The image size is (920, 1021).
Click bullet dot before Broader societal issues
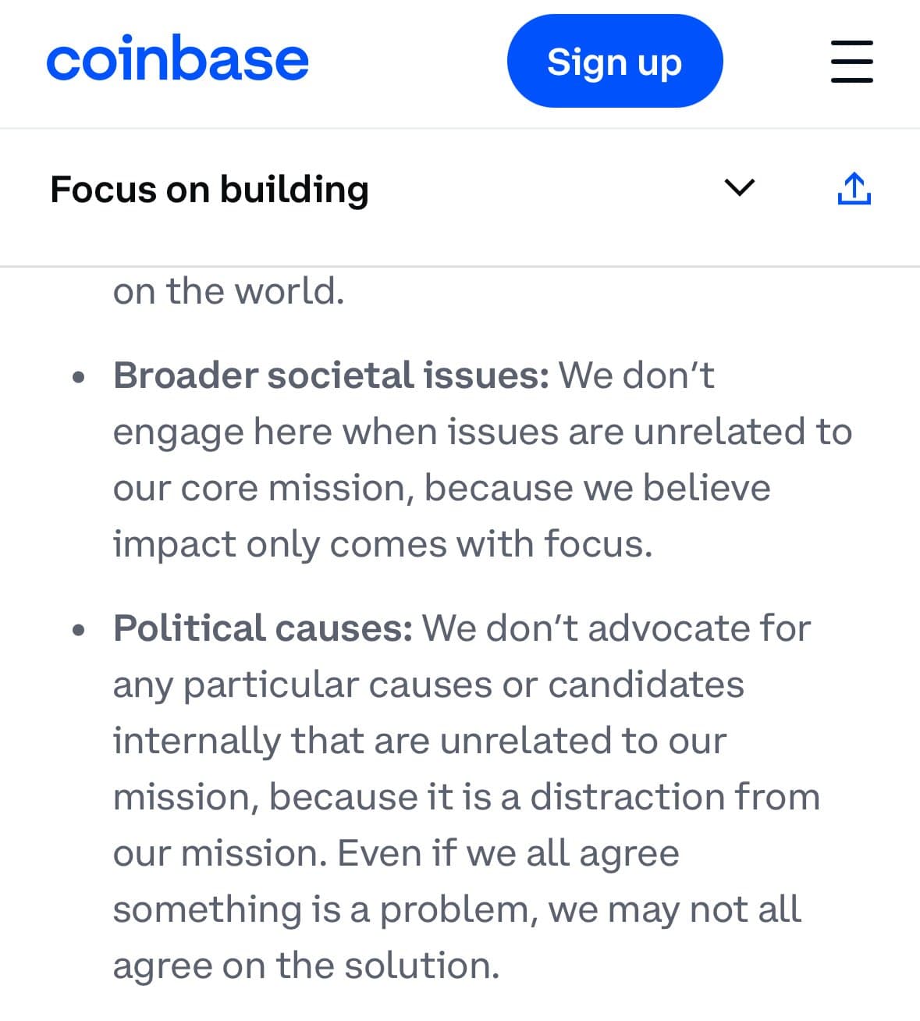[x=77, y=378]
